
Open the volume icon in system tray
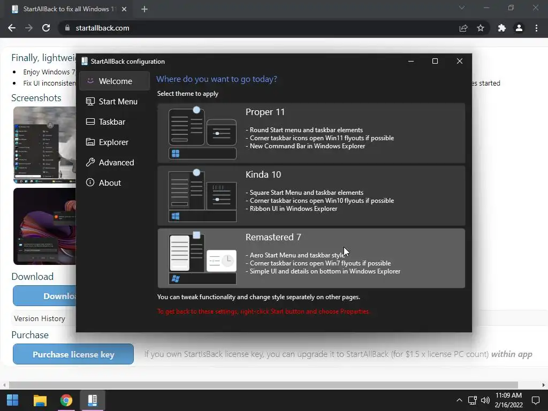[485, 400]
